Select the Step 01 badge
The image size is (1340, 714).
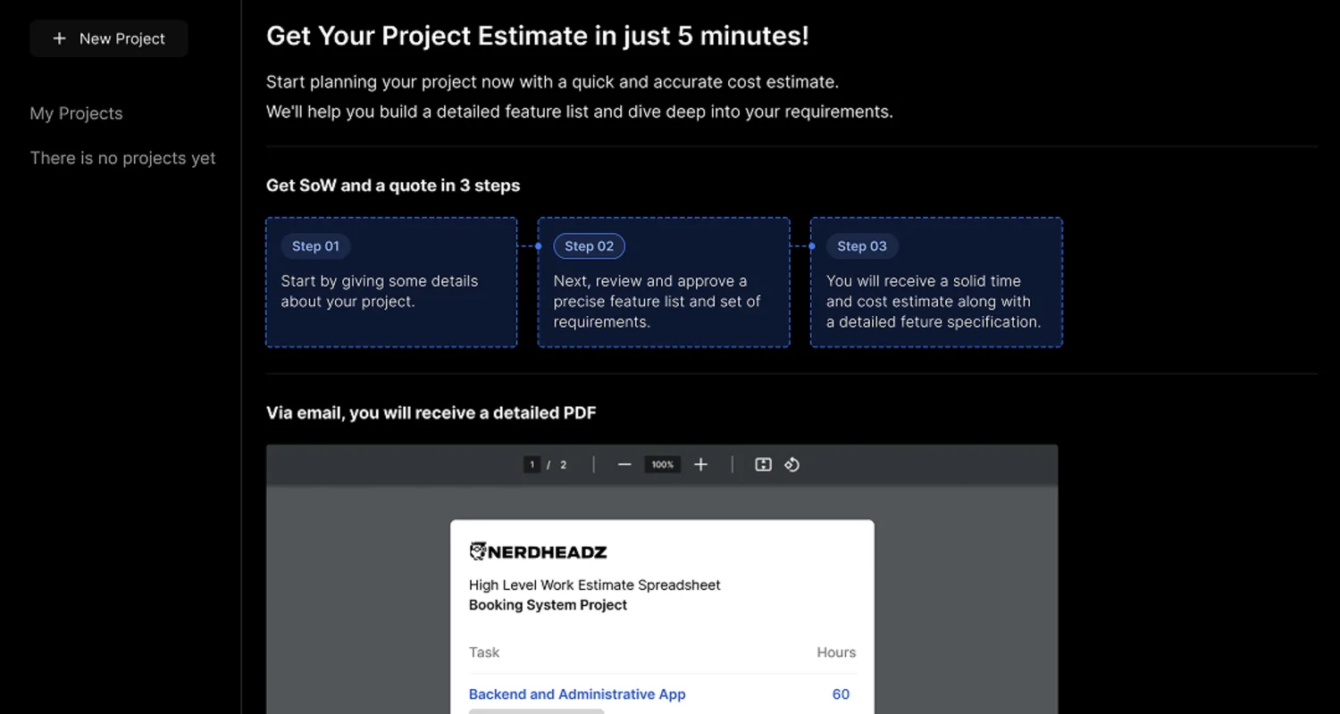[x=315, y=246]
